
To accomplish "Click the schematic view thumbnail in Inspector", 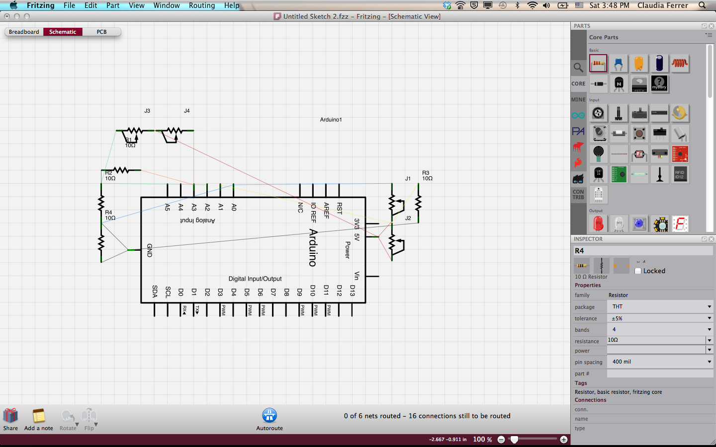I will (602, 265).
